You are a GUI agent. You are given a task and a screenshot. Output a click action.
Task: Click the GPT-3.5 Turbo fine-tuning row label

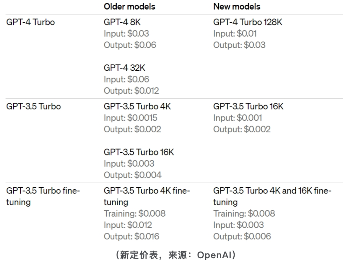click(43, 197)
